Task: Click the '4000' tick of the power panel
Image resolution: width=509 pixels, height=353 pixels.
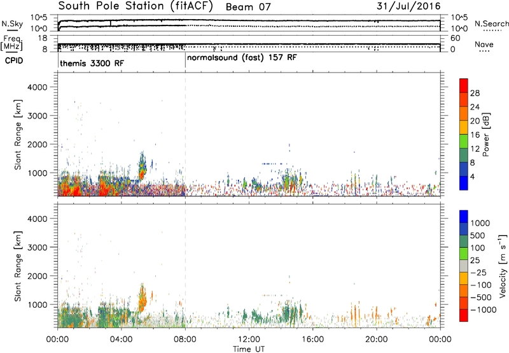Action: tap(38, 87)
